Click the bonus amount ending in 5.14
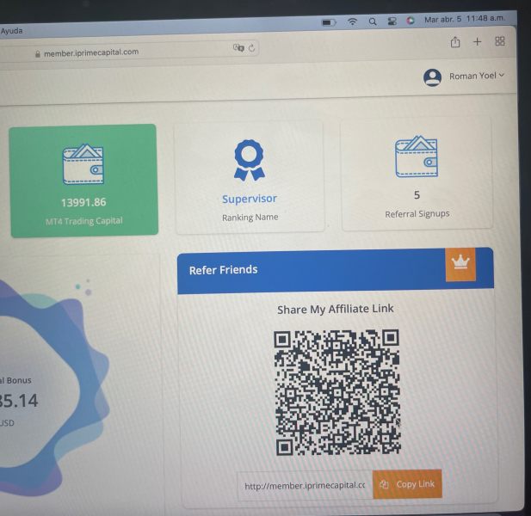 tap(19, 401)
